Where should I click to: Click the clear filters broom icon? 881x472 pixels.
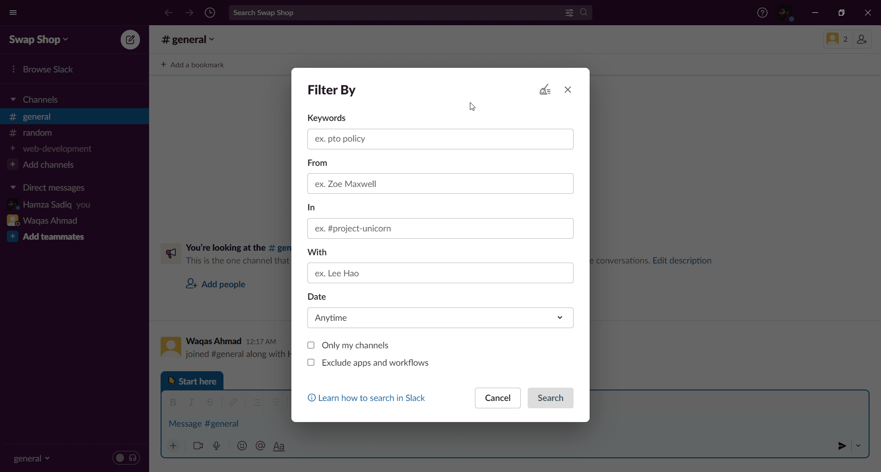(545, 90)
